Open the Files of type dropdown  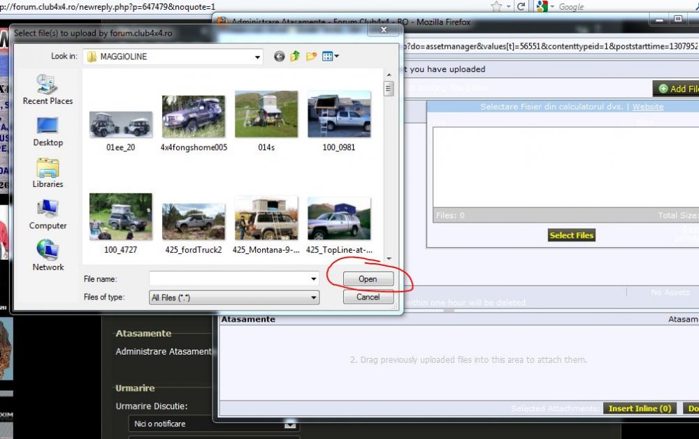pyautogui.click(x=314, y=297)
